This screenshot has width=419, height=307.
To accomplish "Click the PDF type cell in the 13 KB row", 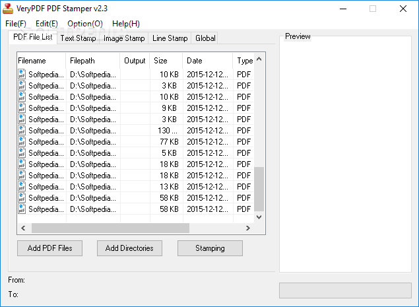I will [x=243, y=187].
